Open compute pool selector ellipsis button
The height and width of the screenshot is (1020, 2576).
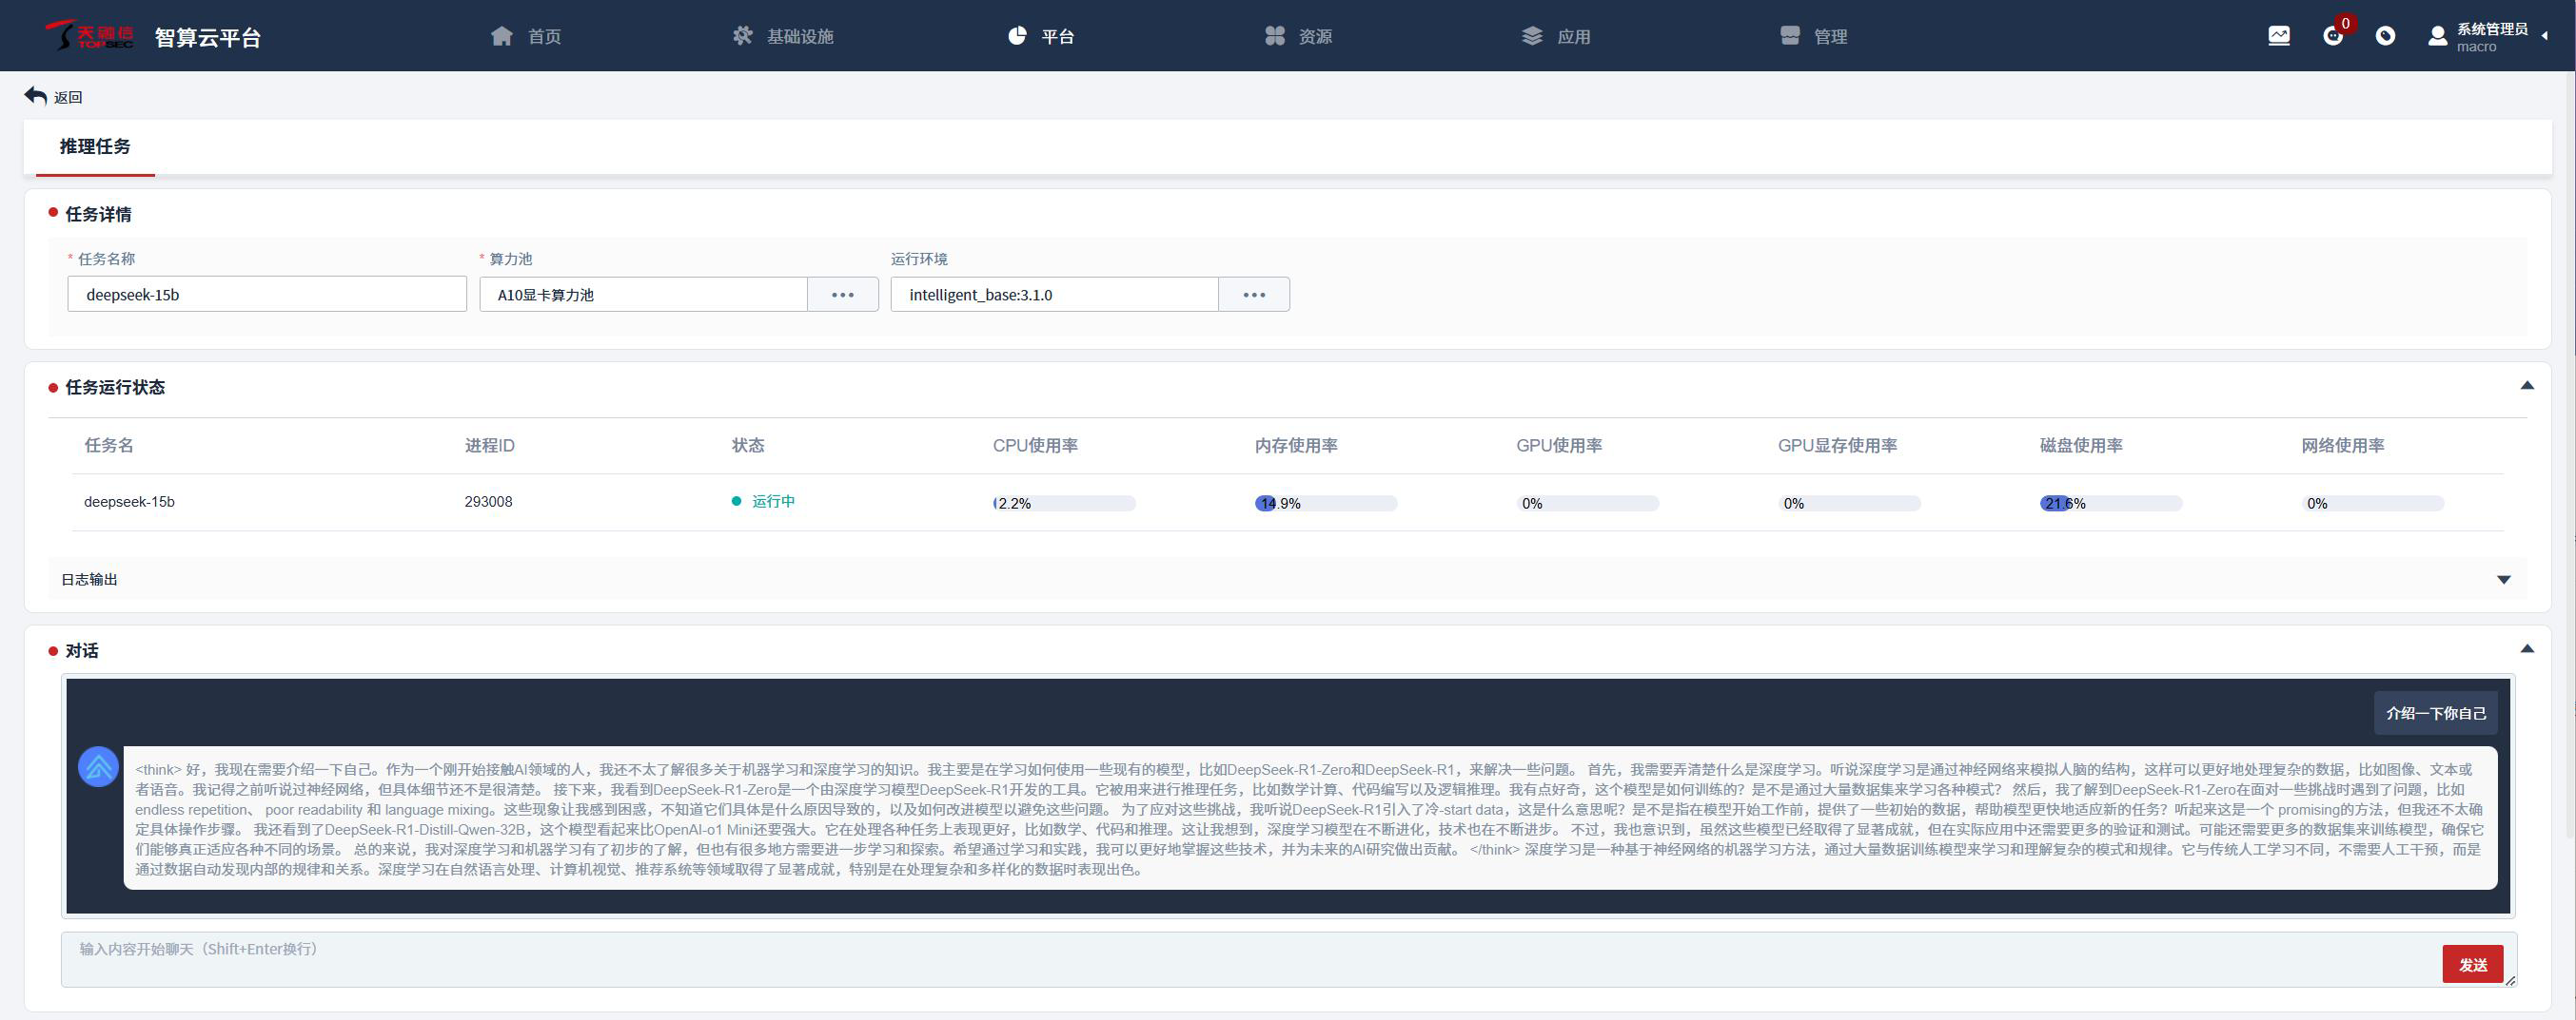coord(842,295)
